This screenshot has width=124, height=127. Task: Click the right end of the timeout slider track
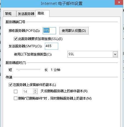tap(40, 69)
